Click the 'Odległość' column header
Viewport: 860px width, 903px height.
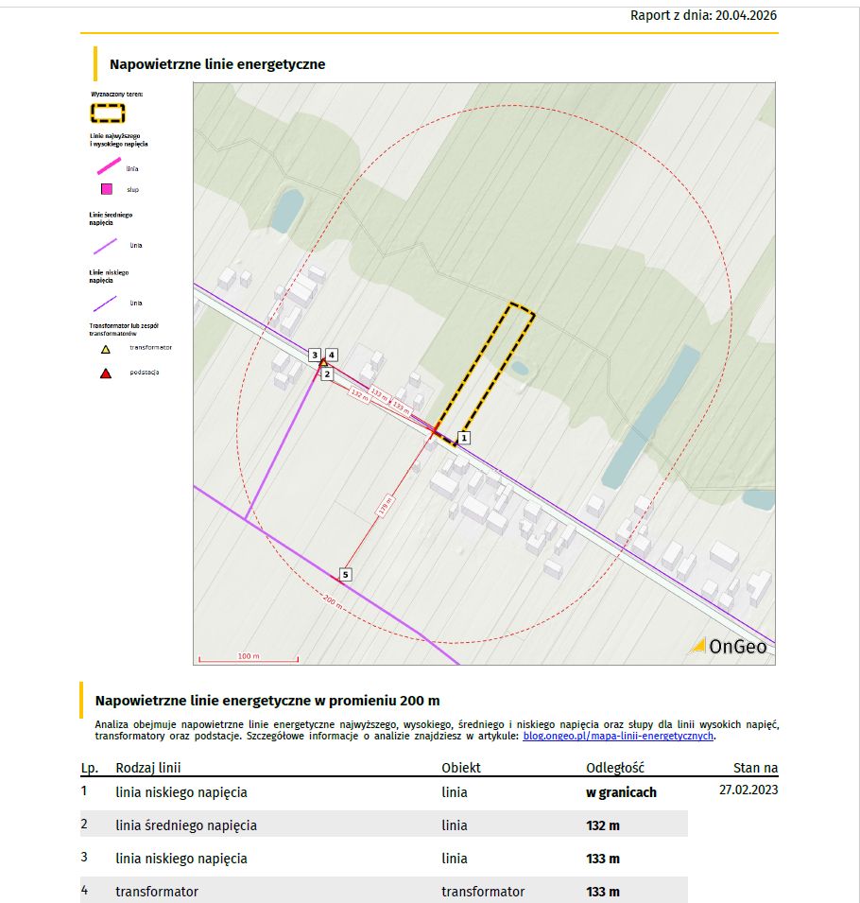coord(615,768)
